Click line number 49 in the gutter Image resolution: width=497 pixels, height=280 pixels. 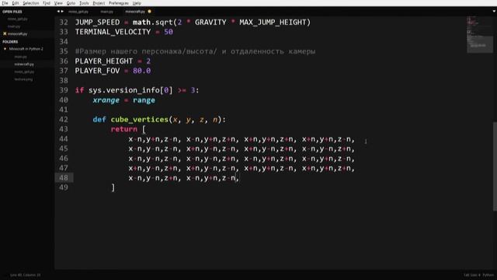[x=64, y=187]
